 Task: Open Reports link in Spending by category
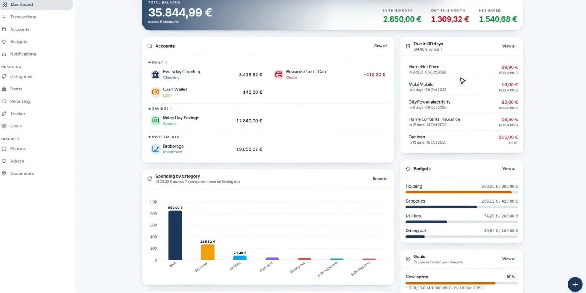380,179
